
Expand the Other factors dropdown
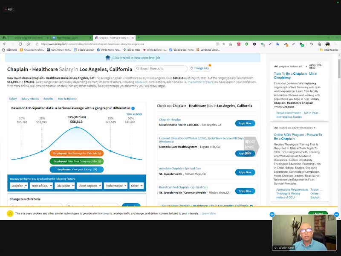tap(136, 186)
